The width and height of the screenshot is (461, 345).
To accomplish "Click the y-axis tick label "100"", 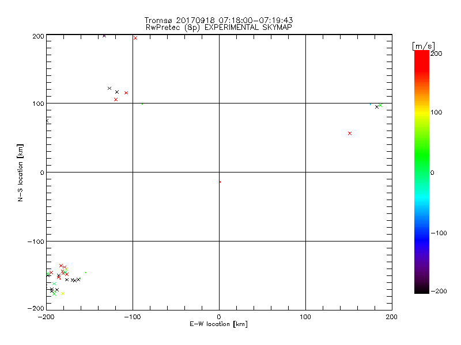I will (x=38, y=103).
